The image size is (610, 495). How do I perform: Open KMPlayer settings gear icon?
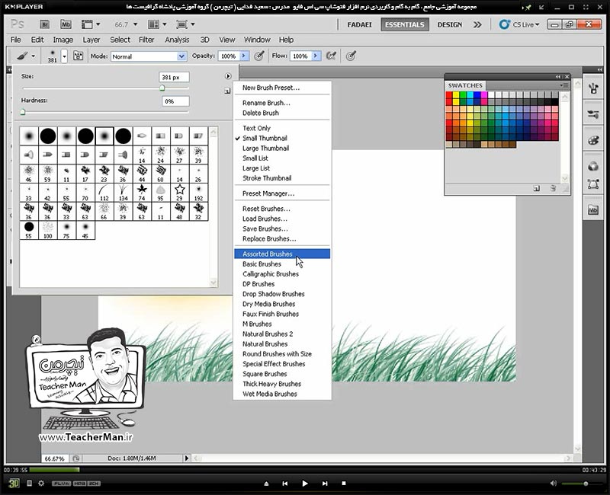pos(41,484)
